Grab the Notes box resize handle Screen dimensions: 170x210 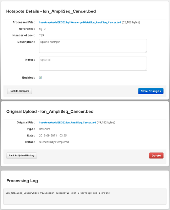(x=146, y=70)
